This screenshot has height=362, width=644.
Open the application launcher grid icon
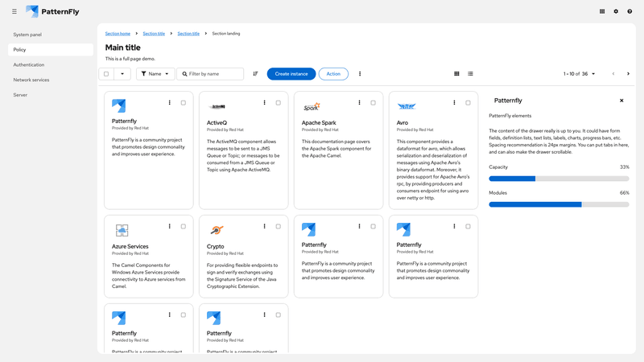click(602, 12)
